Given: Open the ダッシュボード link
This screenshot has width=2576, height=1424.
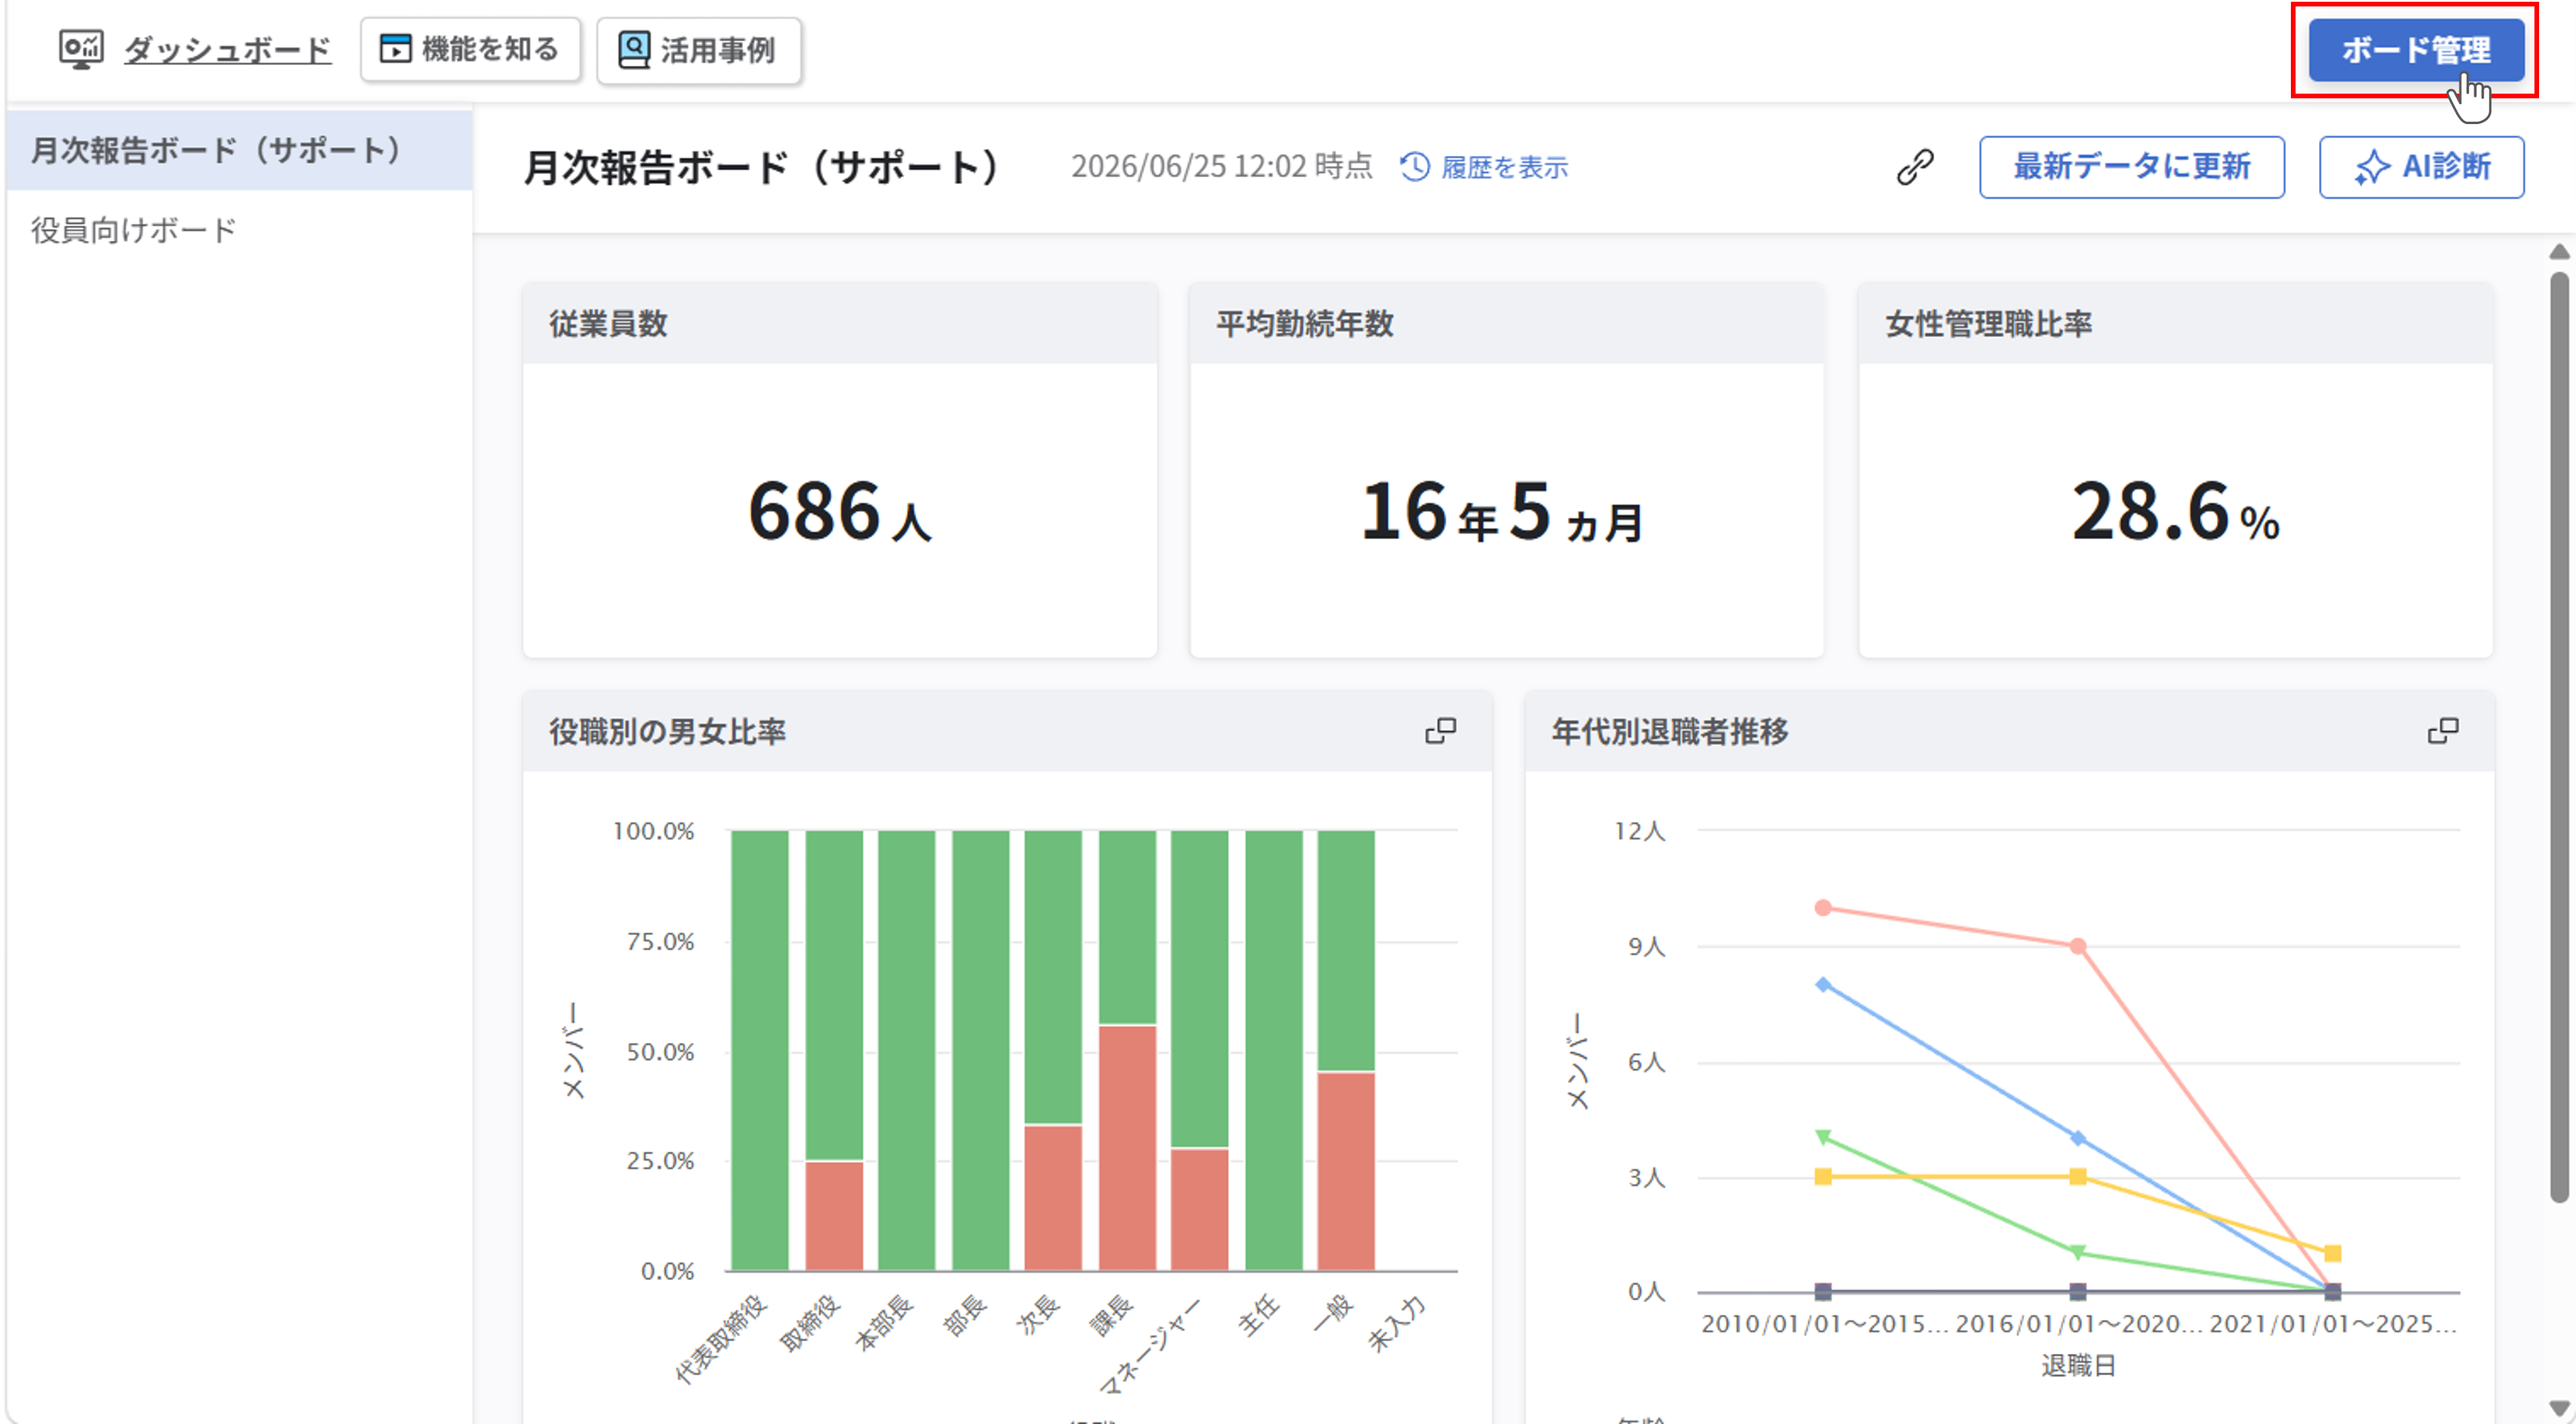Looking at the screenshot, I should (x=227, y=50).
